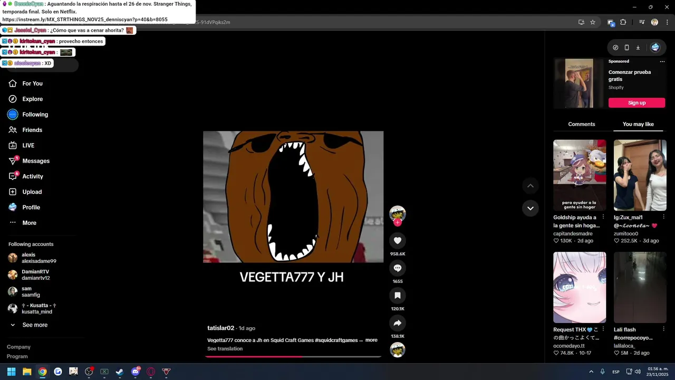Click the phone app icon in top pill

pyautogui.click(x=626, y=47)
